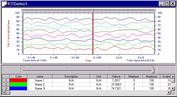Click the Description N/A cell for Name 1

(x=71, y=80)
